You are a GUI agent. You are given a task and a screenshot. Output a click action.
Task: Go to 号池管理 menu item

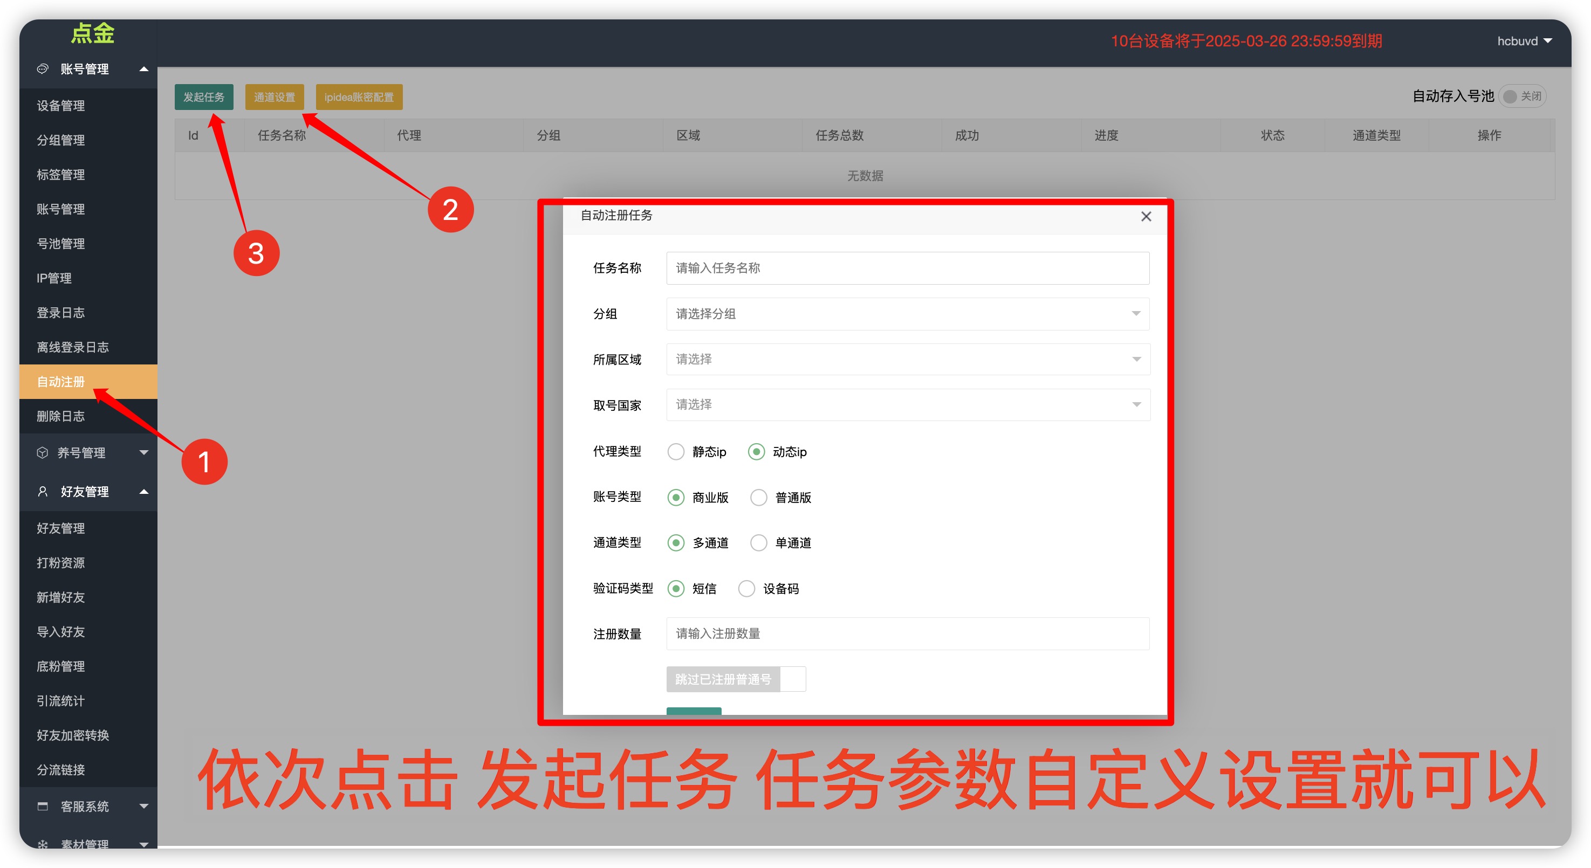point(60,244)
